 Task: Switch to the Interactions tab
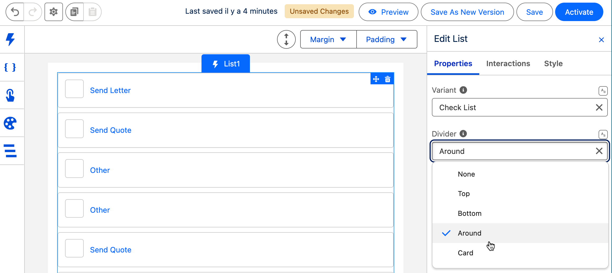[508, 64]
